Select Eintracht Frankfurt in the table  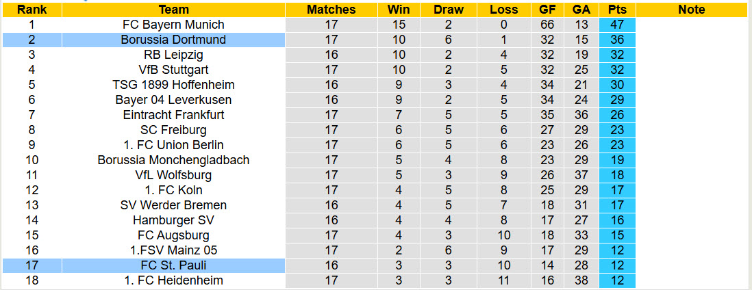click(173, 115)
